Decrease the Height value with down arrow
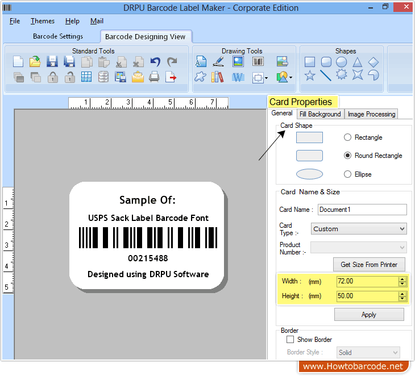 tap(402, 299)
